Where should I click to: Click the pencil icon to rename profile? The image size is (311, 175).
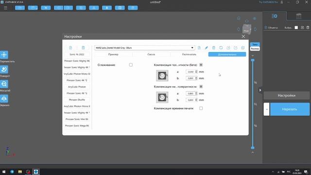coord(207,48)
